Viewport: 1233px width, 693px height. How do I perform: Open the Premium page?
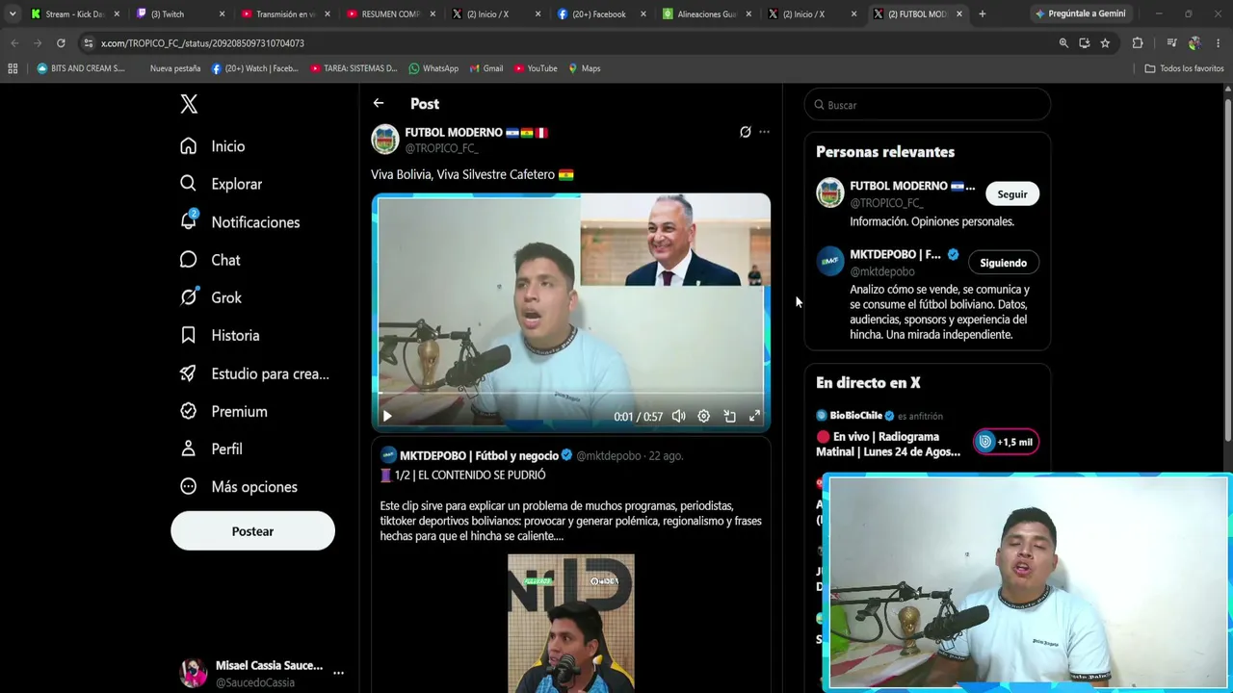[224, 411]
